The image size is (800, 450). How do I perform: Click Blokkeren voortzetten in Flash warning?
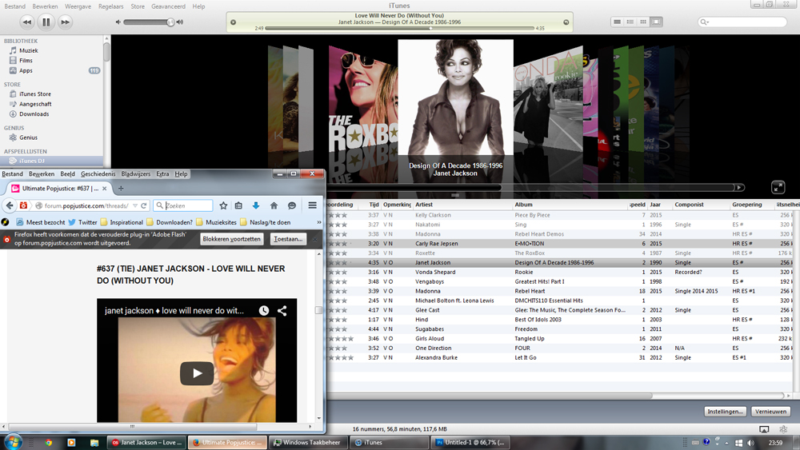click(232, 239)
